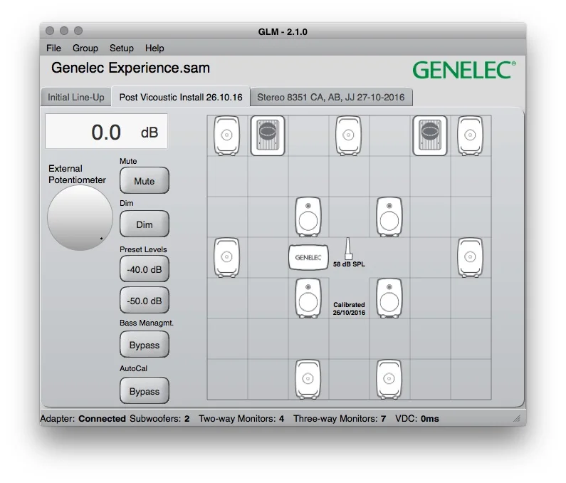Switch to Initial Line-Up tab

(75, 97)
